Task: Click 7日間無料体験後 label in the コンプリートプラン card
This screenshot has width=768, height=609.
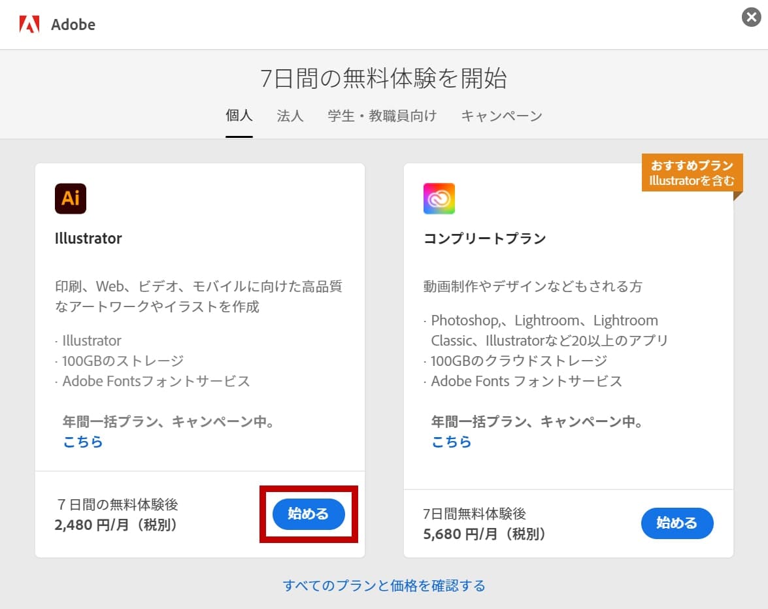Action: [x=475, y=514]
